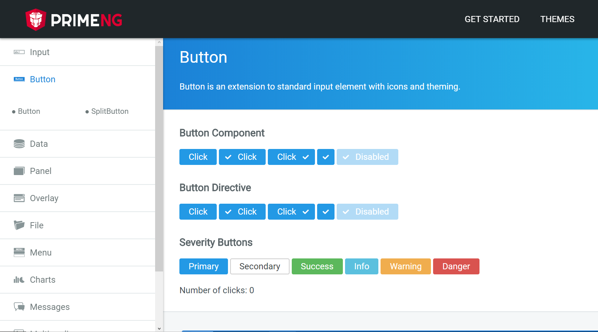Click the white Secondary severity button
The image size is (598, 332).
pos(259,266)
